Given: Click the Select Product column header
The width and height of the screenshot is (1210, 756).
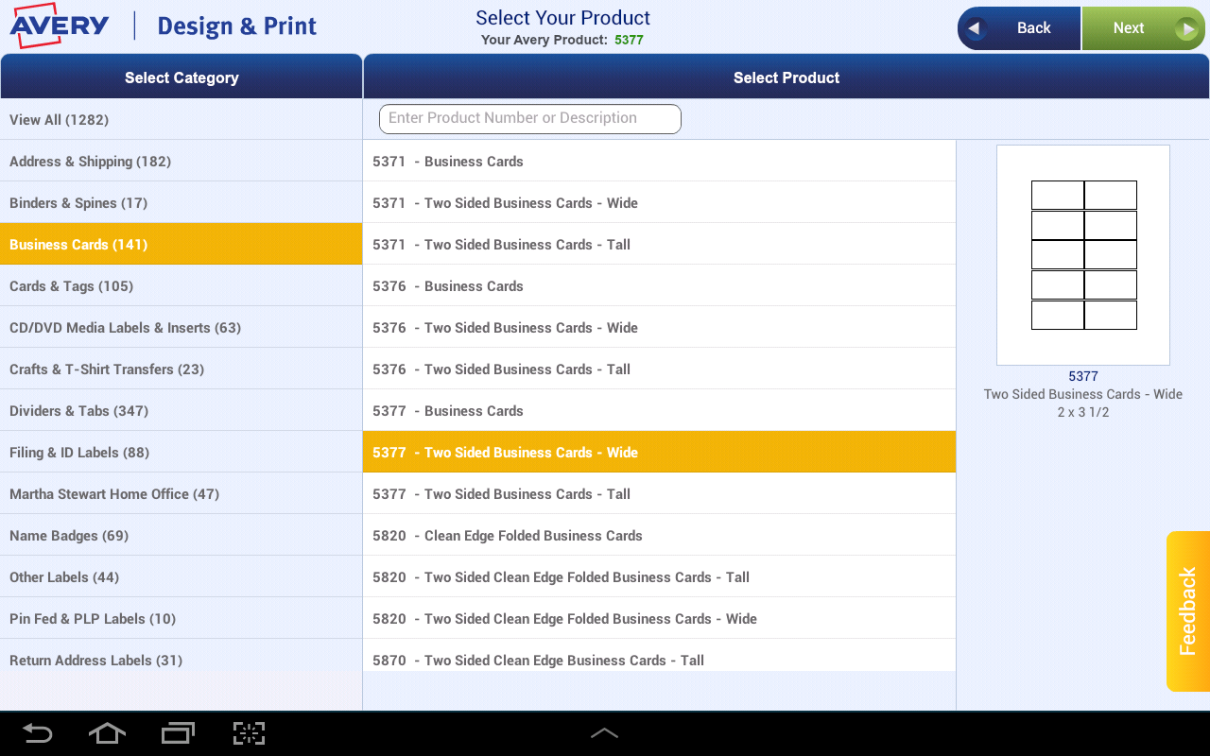Looking at the screenshot, I should [x=786, y=77].
